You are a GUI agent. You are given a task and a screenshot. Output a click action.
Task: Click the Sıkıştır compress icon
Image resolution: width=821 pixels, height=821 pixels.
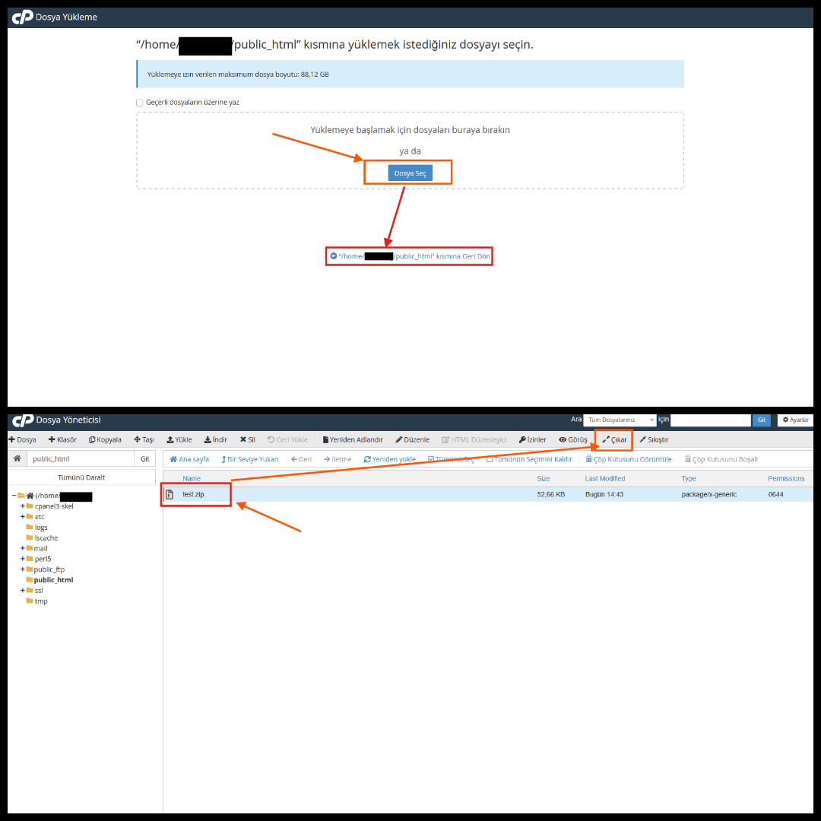tap(643, 439)
